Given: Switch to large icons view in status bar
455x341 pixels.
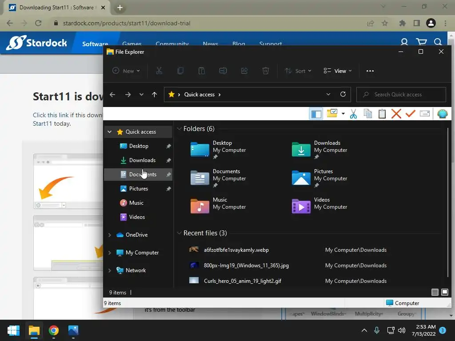Looking at the screenshot, I should point(444,292).
